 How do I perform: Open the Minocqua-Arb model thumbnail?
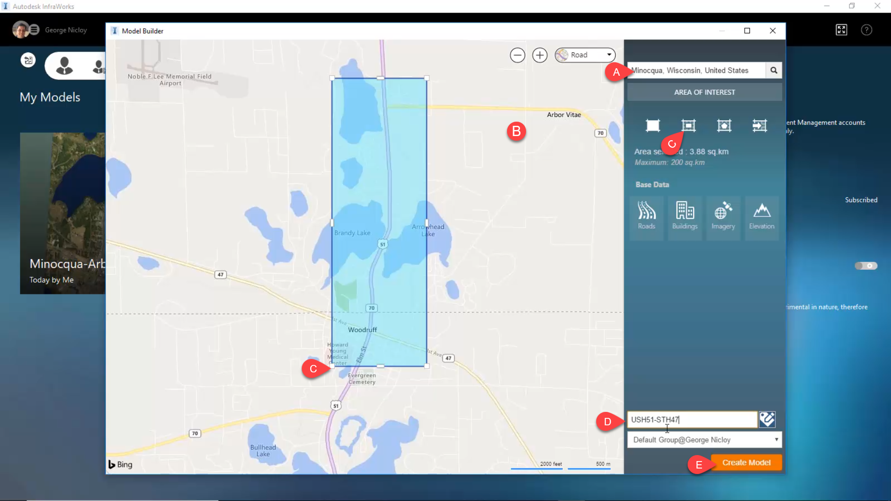(63, 213)
